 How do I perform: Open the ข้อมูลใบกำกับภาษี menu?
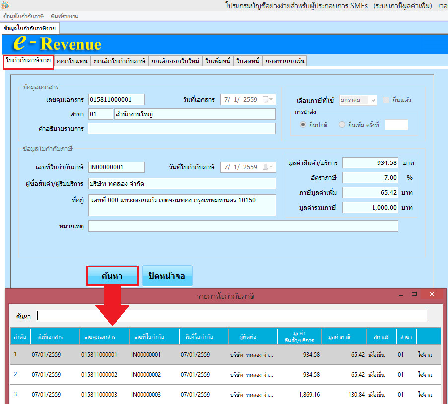24,16
